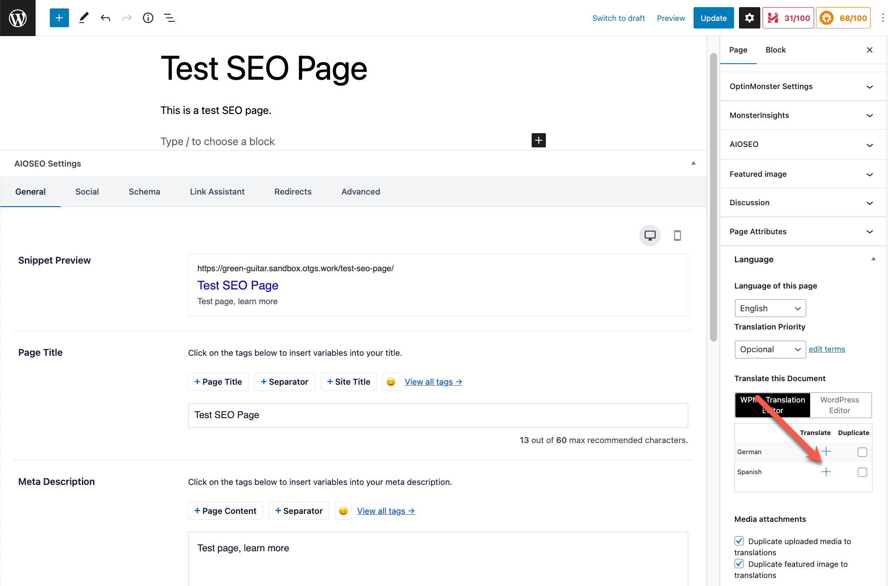Viewport: 888px width, 586px height.
Task: Click Update to publish page changes
Action: (x=713, y=18)
